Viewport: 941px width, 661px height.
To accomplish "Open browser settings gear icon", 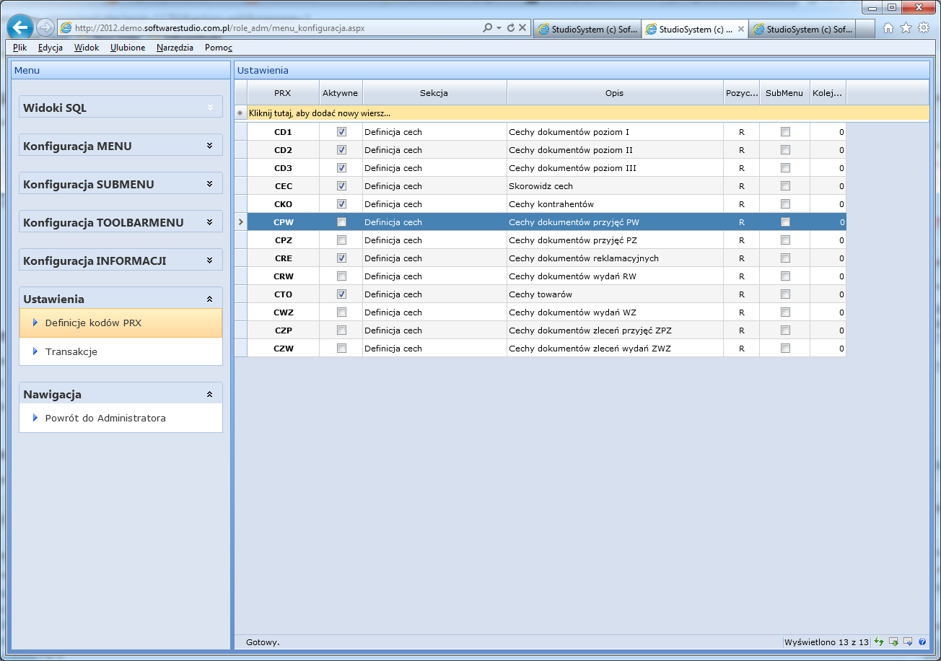I will click(924, 28).
